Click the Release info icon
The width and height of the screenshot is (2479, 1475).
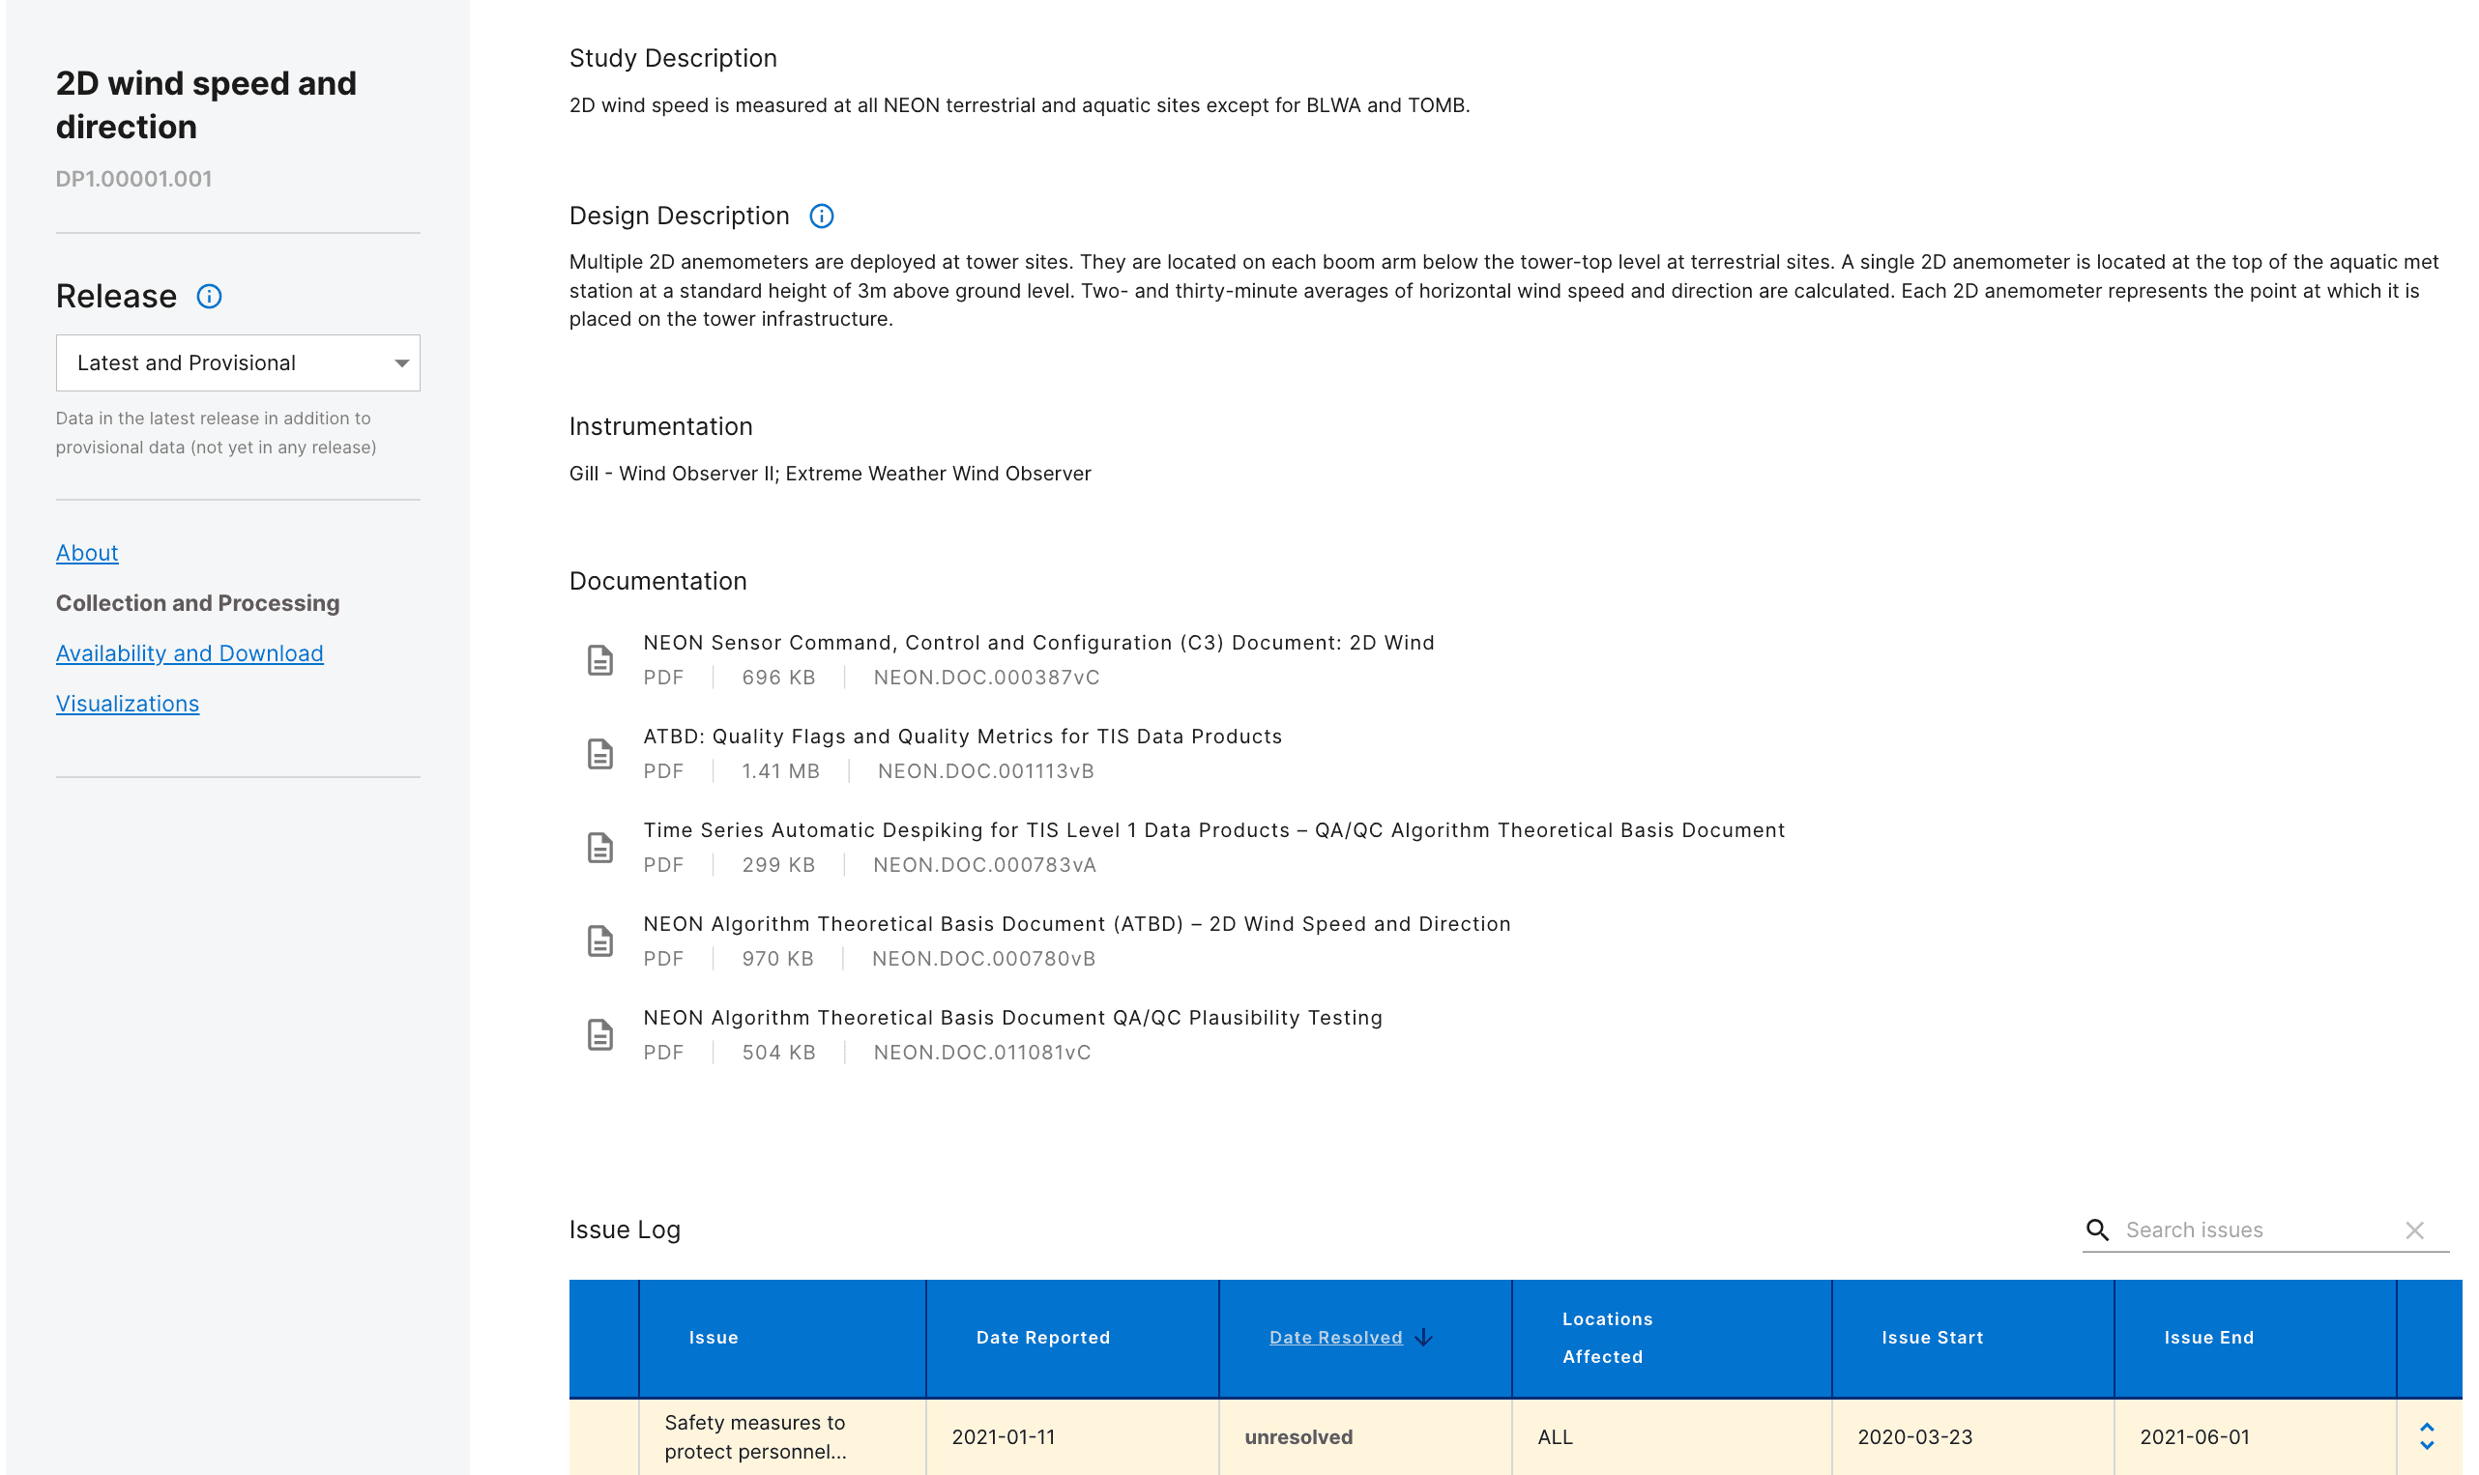209,296
